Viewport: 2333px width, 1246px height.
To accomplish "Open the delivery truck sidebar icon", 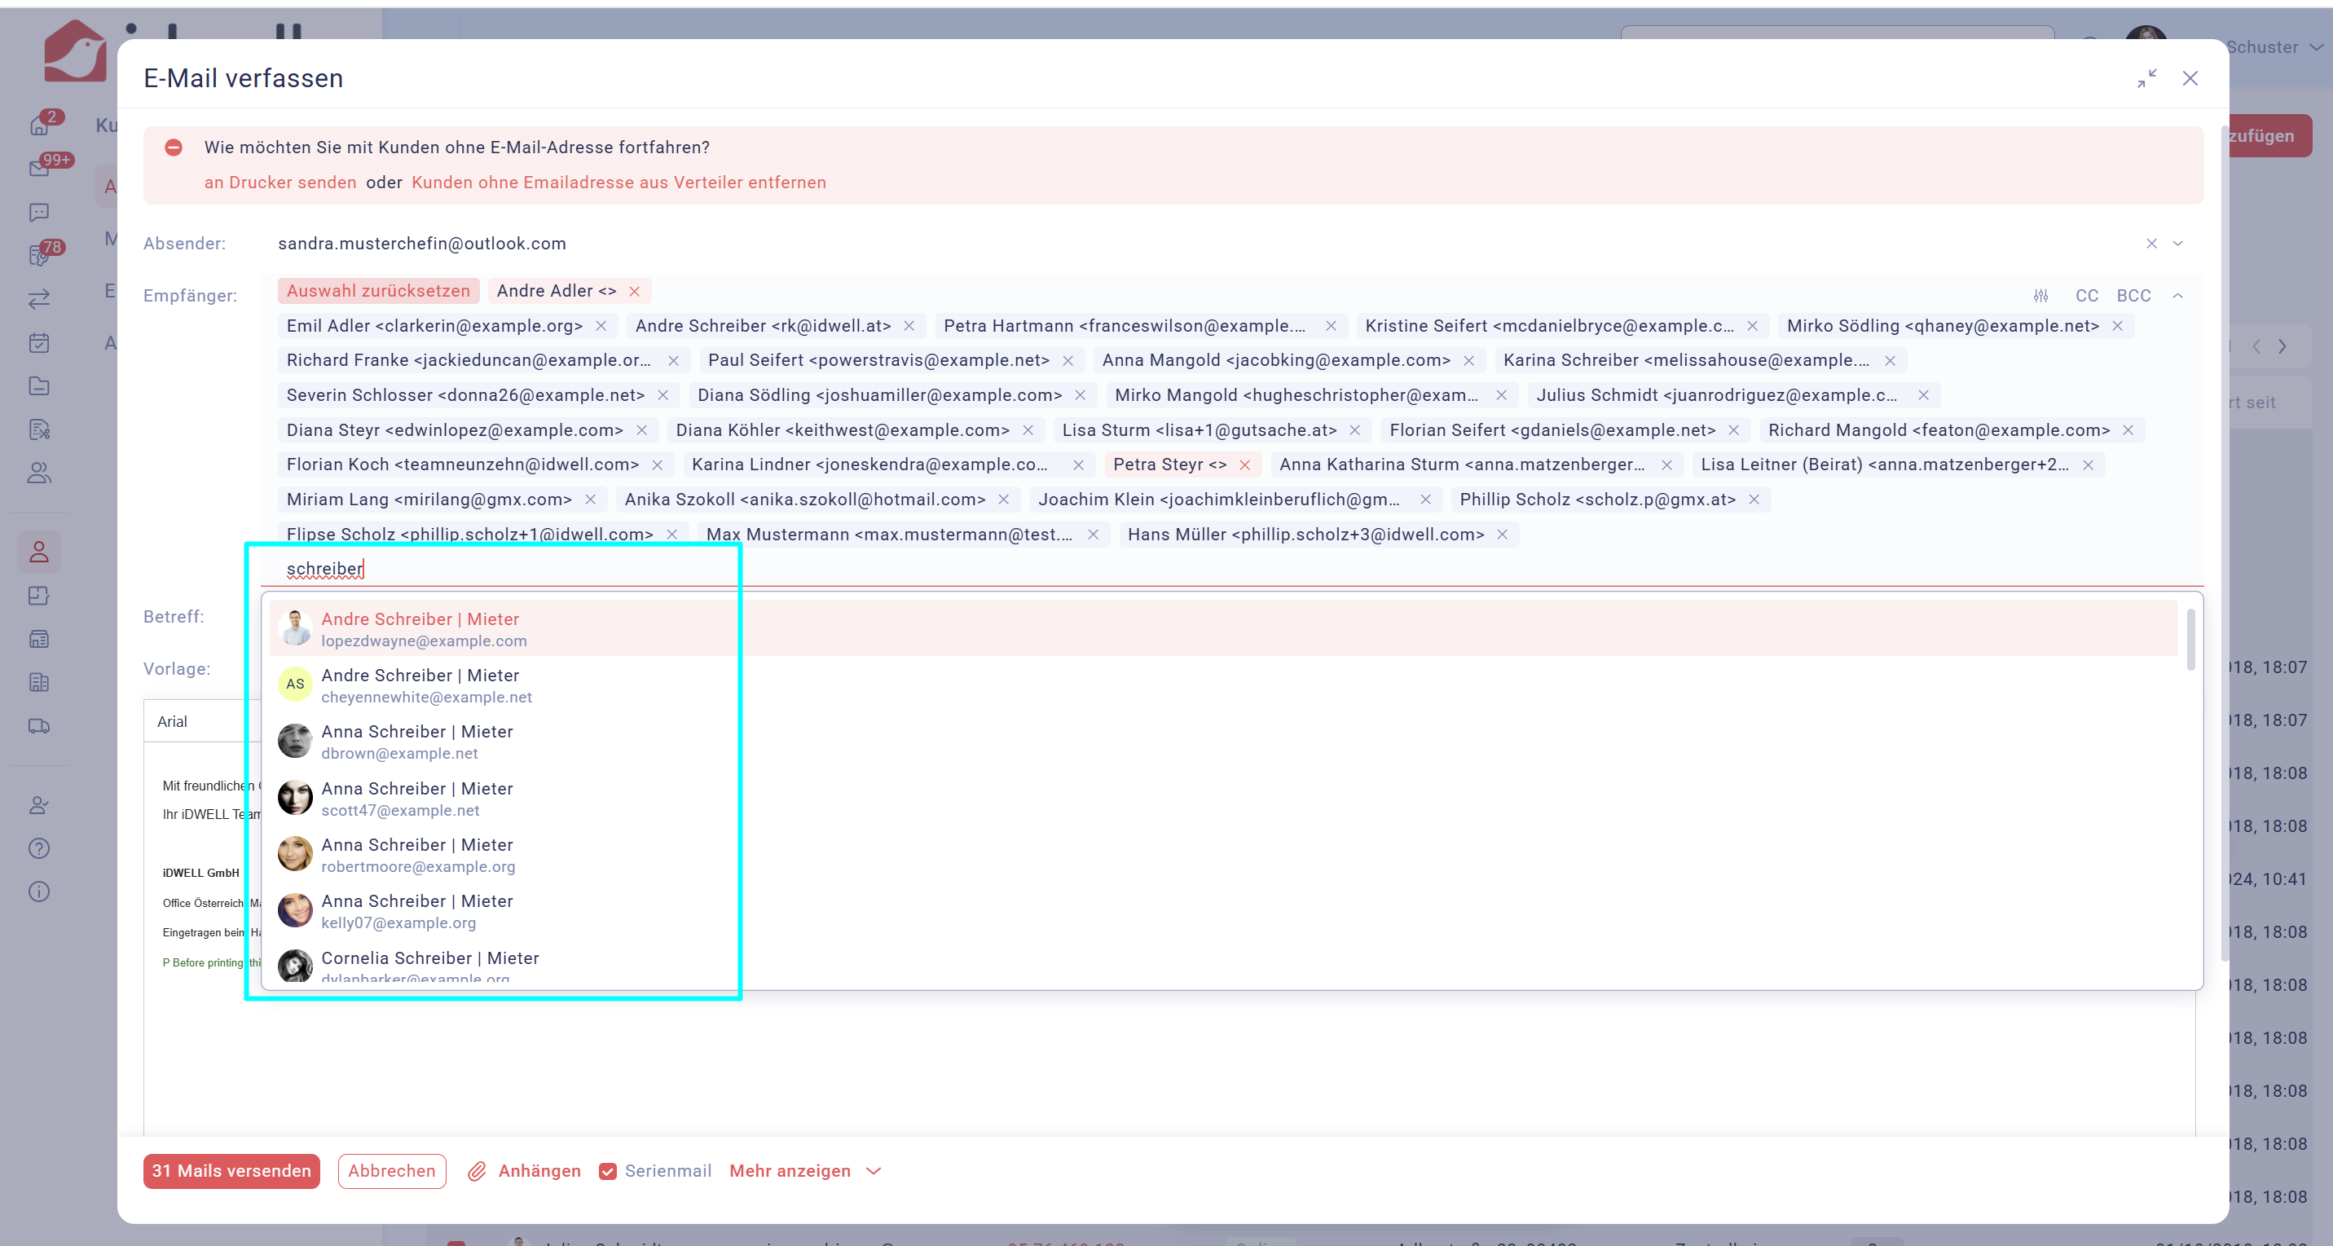I will pos(39,726).
